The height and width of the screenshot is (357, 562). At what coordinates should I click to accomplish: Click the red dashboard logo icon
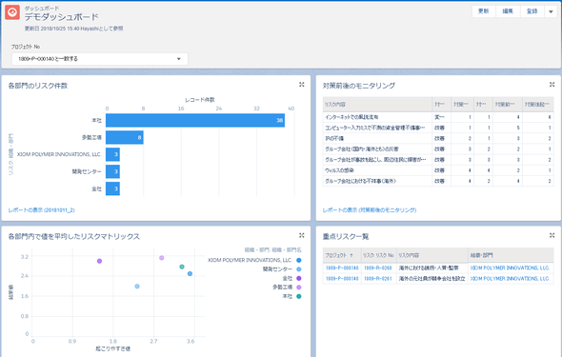12,12
